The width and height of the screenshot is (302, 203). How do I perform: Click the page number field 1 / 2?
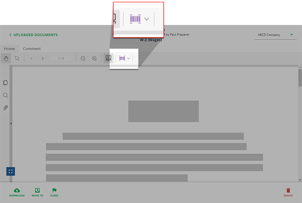61,58
